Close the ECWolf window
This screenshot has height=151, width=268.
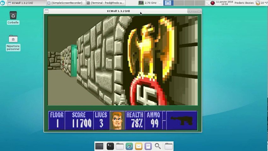pyautogui.click(x=199, y=11)
